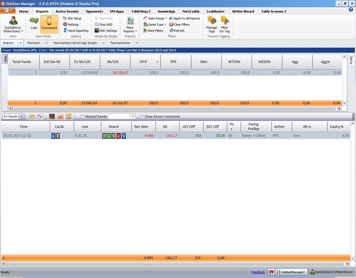
Task: Click the cards icon in hands toolbar
Action: pyautogui.click(x=40, y=117)
